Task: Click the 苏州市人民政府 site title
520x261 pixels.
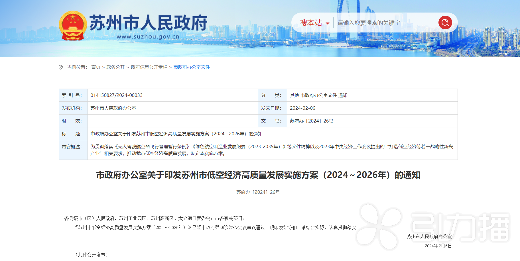Action: coord(148,23)
